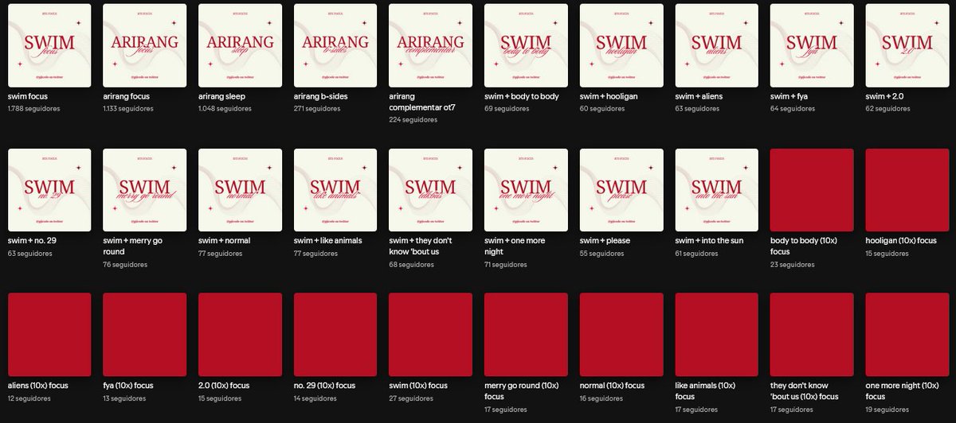Click the 'body to body (10x) focus' title
The height and width of the screenshot is (423, 956).
click(805, 246)
